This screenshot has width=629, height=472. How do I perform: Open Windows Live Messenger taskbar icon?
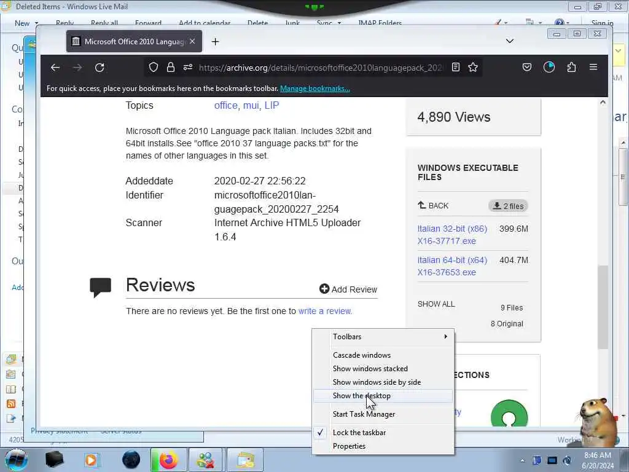coord(205,460)
